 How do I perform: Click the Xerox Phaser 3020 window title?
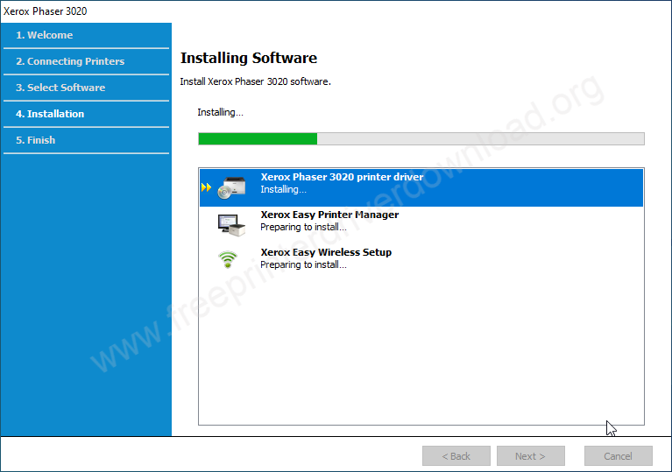tap(46, 11)
